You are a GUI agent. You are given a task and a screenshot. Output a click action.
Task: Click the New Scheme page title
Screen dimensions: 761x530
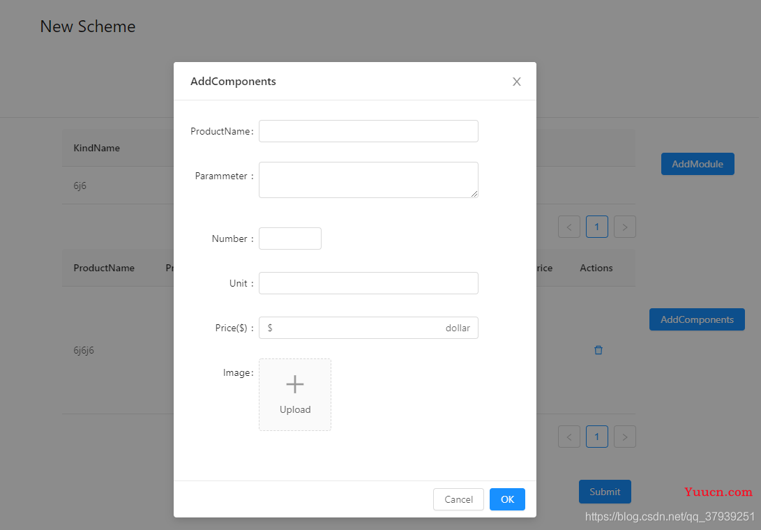click(x=88, y=26)
